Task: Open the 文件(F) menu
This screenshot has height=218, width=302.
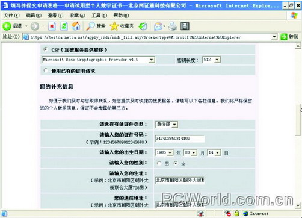Action: [12, 16]
